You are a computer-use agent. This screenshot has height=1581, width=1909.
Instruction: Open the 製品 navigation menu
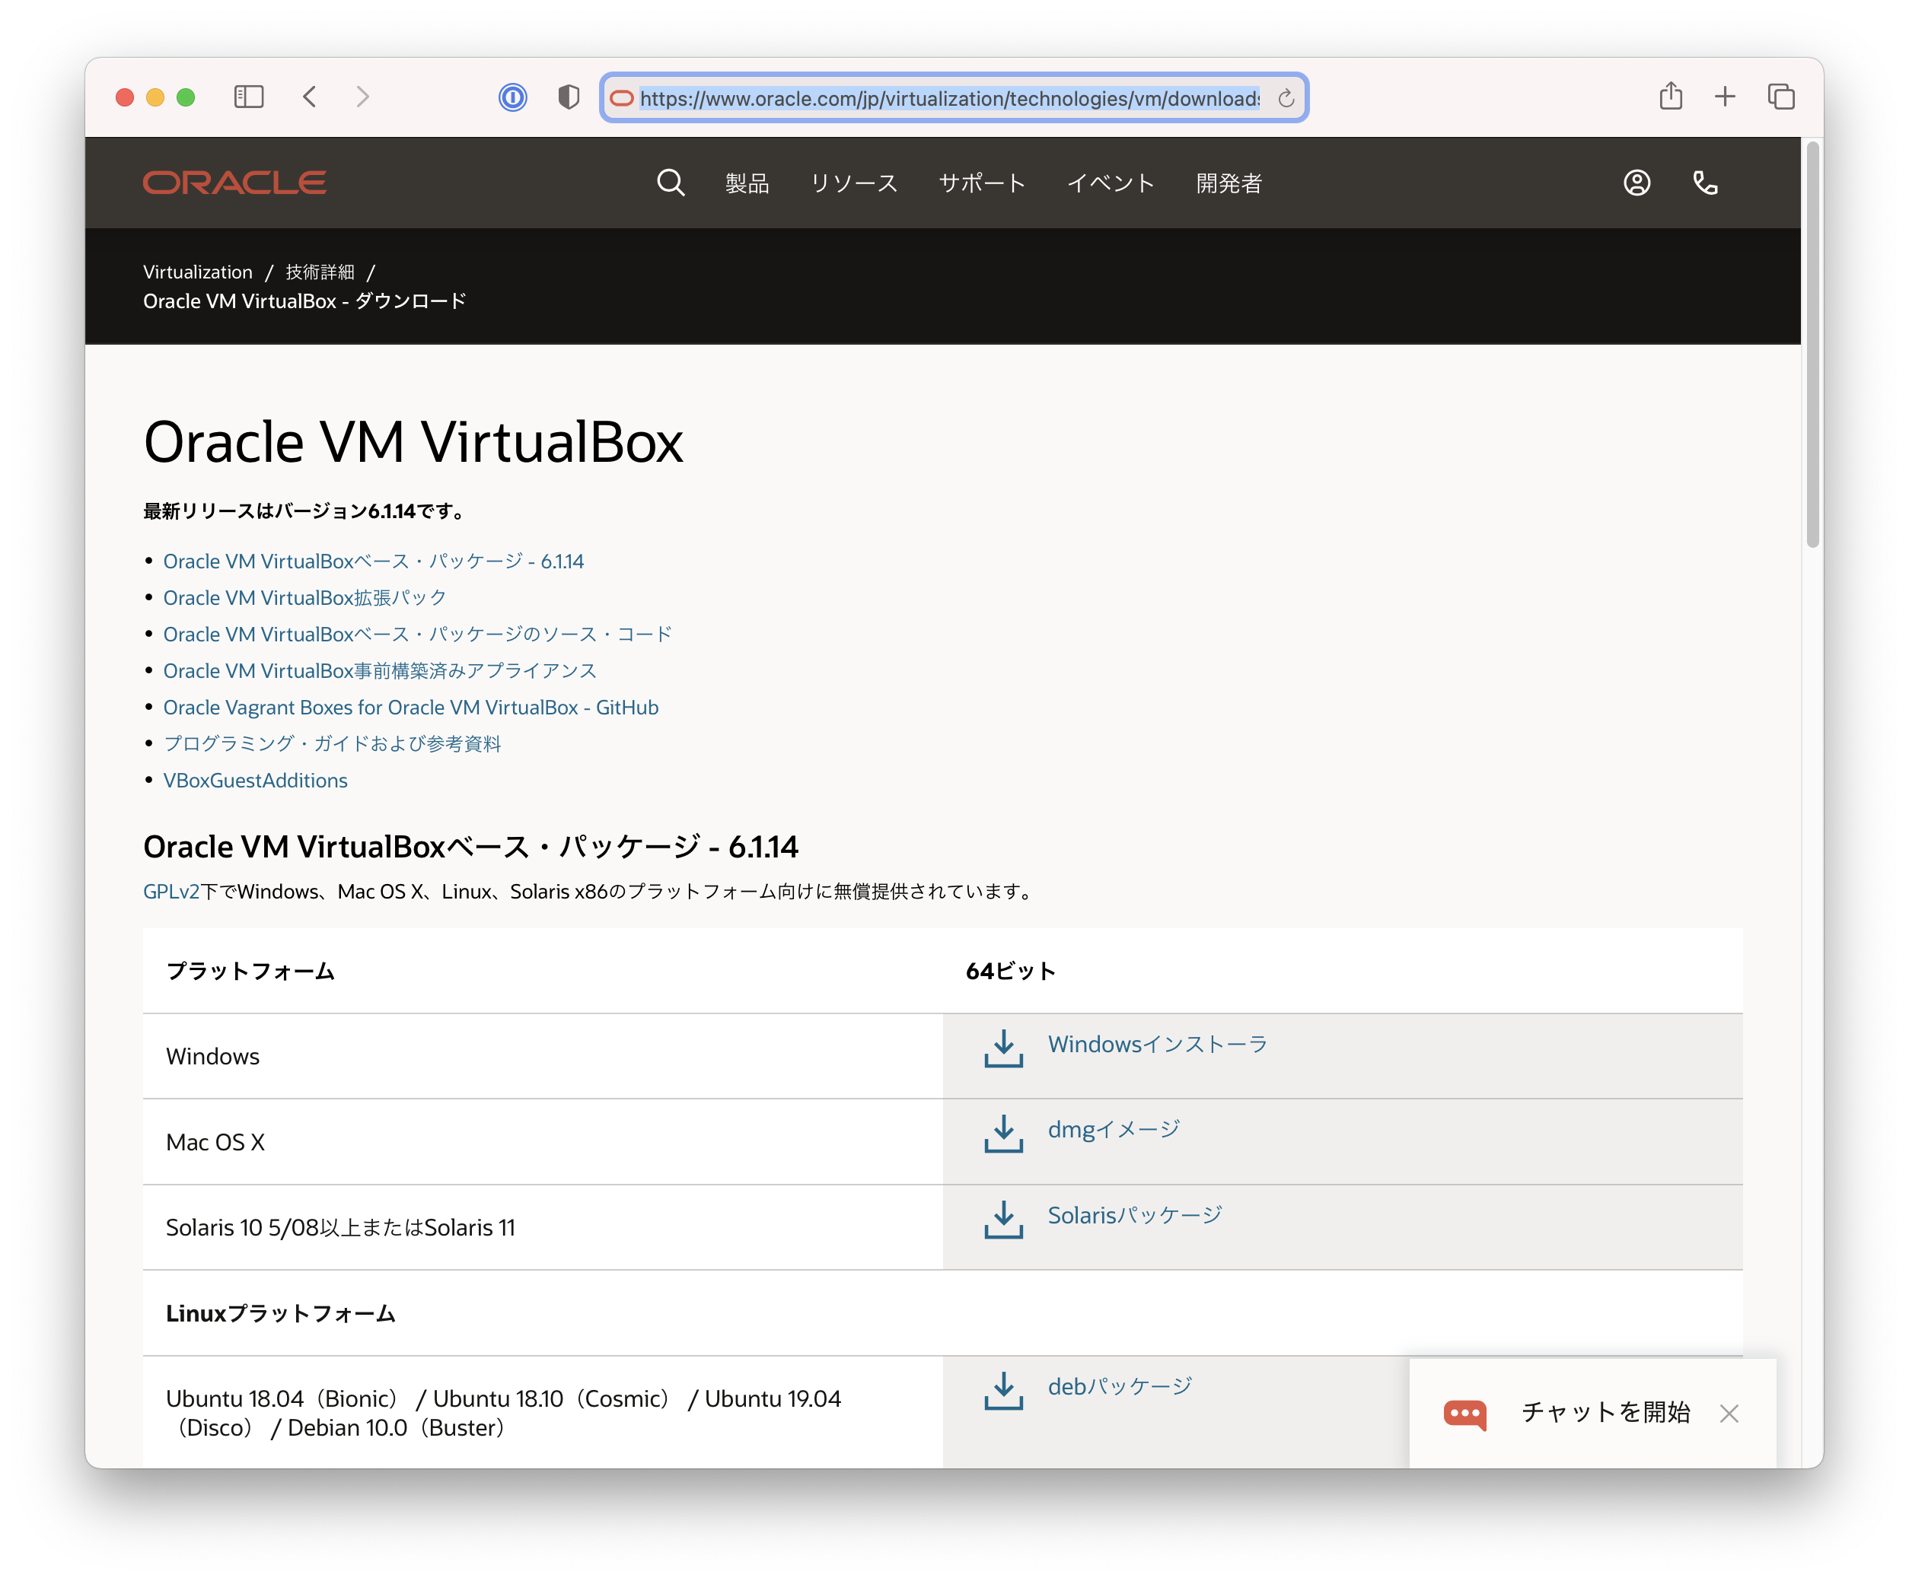(747, 183)
